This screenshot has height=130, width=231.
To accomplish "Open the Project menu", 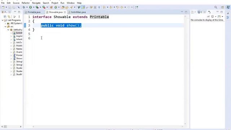I will click(x=55, y=3).
